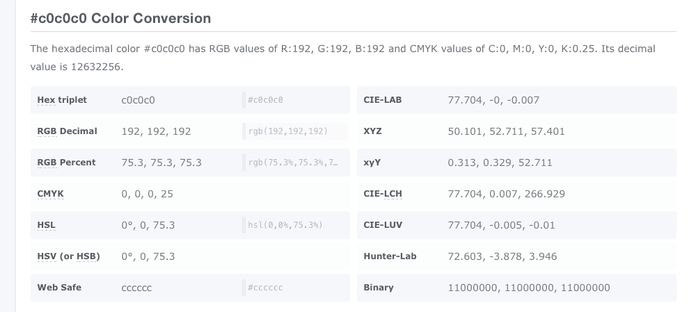Click the xyY value 0.313, 0.329, 52.711
The width and height of the screenshot is (689, 312).
500,163
